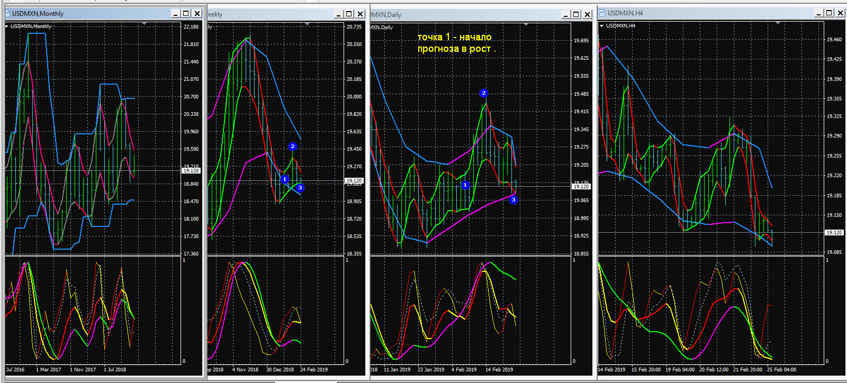
Task: Click the '4 Nov 2018' date on Weekly axis
Action: [245, 370]
